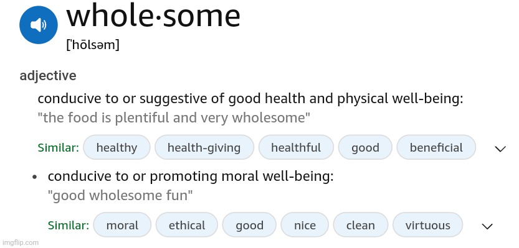
Task: Click the example "good wholesome fun"
Action: (120, 196)
